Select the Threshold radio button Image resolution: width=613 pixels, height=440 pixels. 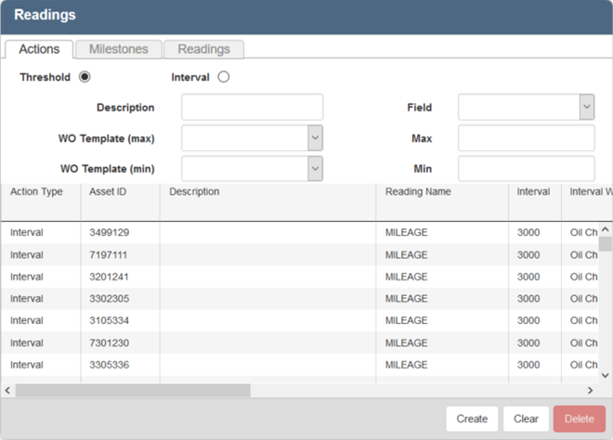coord(85,77)
